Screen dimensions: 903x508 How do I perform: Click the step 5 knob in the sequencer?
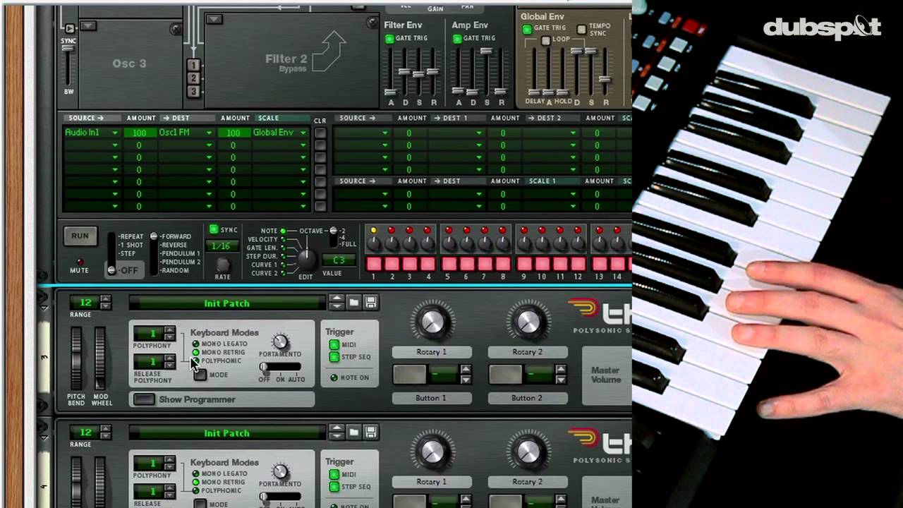point(447,243)
